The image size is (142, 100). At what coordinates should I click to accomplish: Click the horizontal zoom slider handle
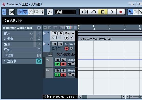[x=139, y=97]
